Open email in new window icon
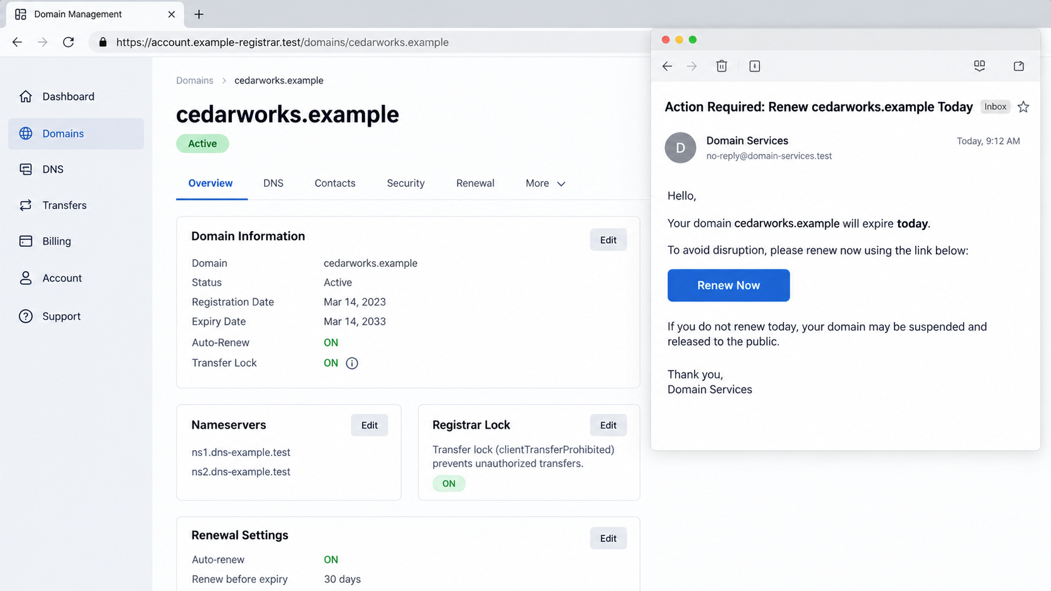 tap(1019, 66)
